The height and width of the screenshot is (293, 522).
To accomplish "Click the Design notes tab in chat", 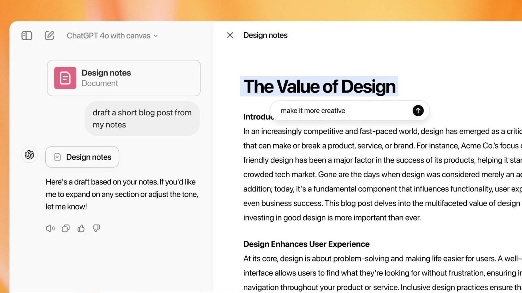I will (x=82, y=157).
